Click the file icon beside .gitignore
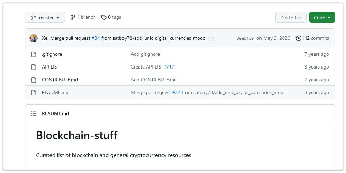346x173 pixels. (34, 54)
